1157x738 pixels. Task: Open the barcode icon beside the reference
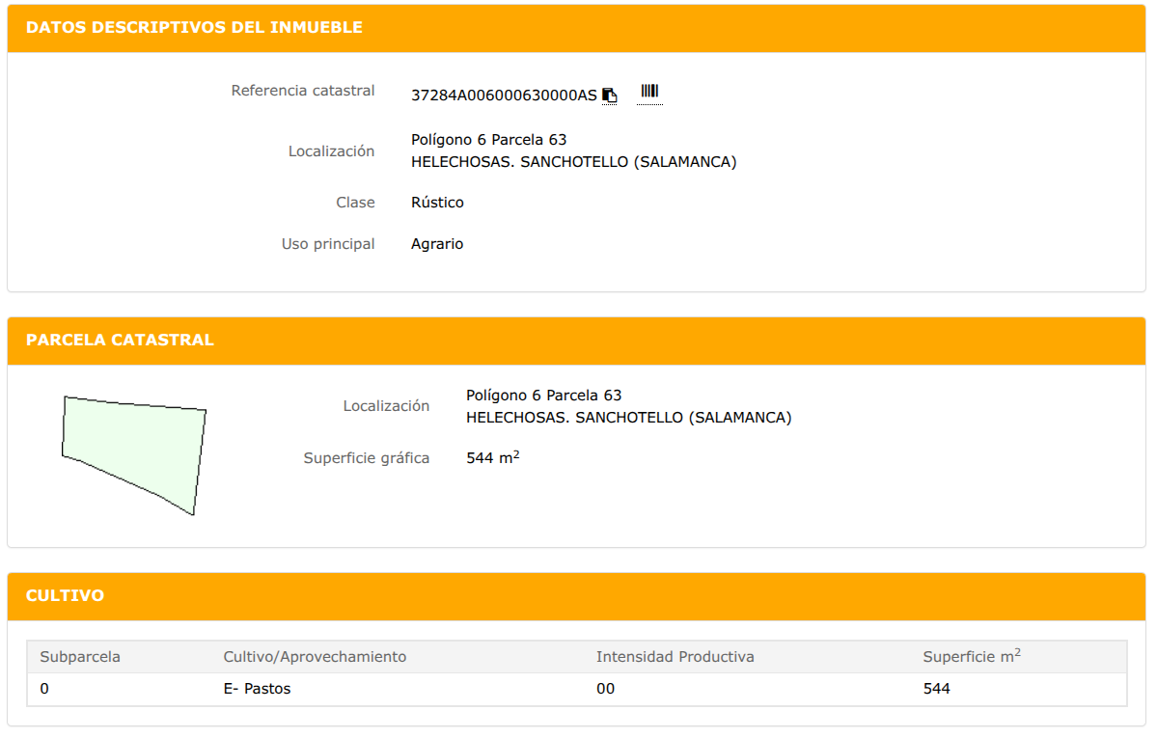[x=649, y=91]
